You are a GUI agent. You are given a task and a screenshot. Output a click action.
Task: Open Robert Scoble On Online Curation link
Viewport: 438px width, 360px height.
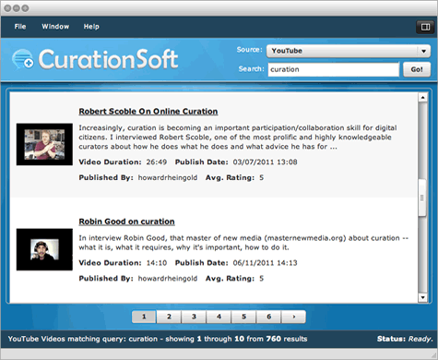148,112
